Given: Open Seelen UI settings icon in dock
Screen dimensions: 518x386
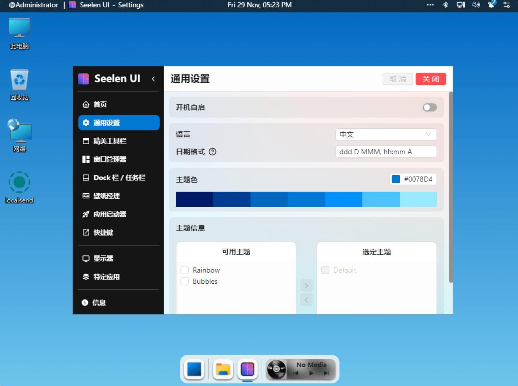Looking at the screenshot, I should click(247, 369).
